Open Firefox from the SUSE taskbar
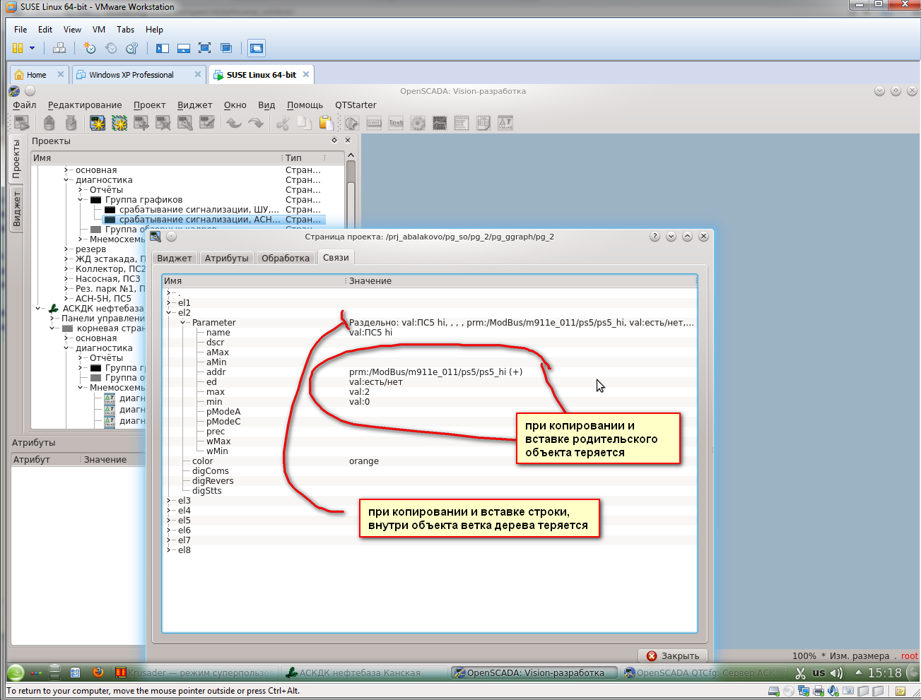Screen dimensions: 921x700 pos(98,672)
